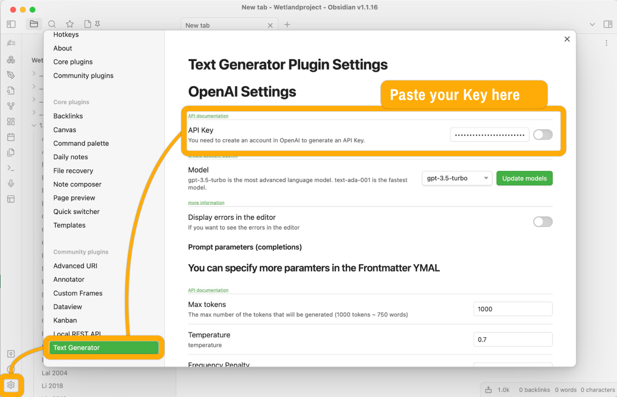The width and height of the screenshot is (617, 397).
Task: Open Templates plugin settings
Action: point(69,225)
